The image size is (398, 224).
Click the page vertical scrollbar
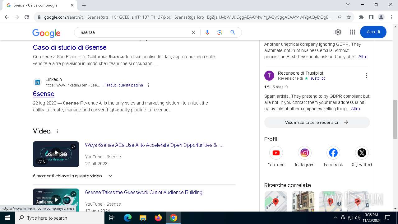[395, 119]
